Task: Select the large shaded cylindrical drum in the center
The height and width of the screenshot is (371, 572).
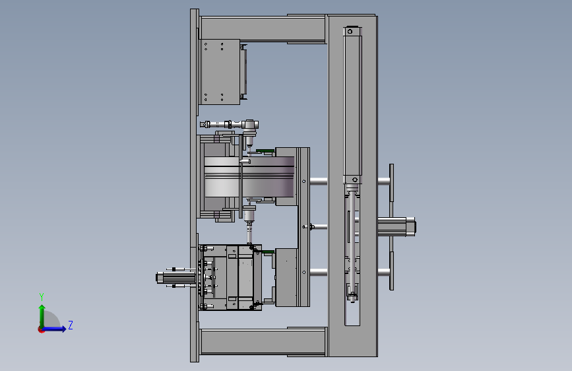Action: 249,177
